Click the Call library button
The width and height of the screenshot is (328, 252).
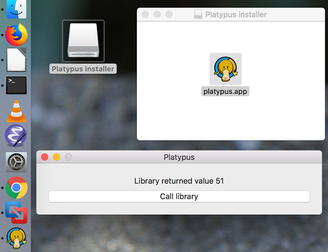[x=179, y=197]
